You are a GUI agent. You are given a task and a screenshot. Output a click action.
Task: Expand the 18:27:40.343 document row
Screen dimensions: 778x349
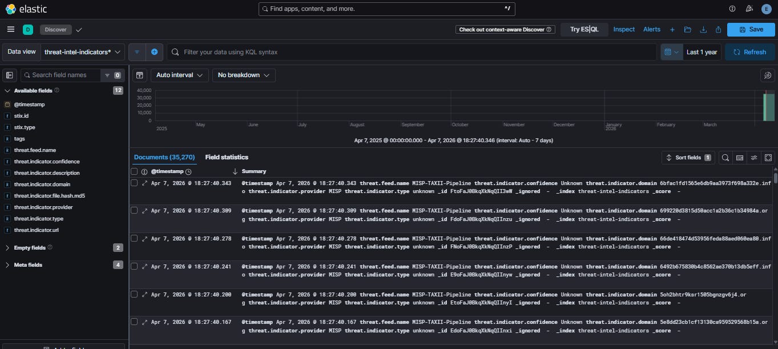[144, 183]
